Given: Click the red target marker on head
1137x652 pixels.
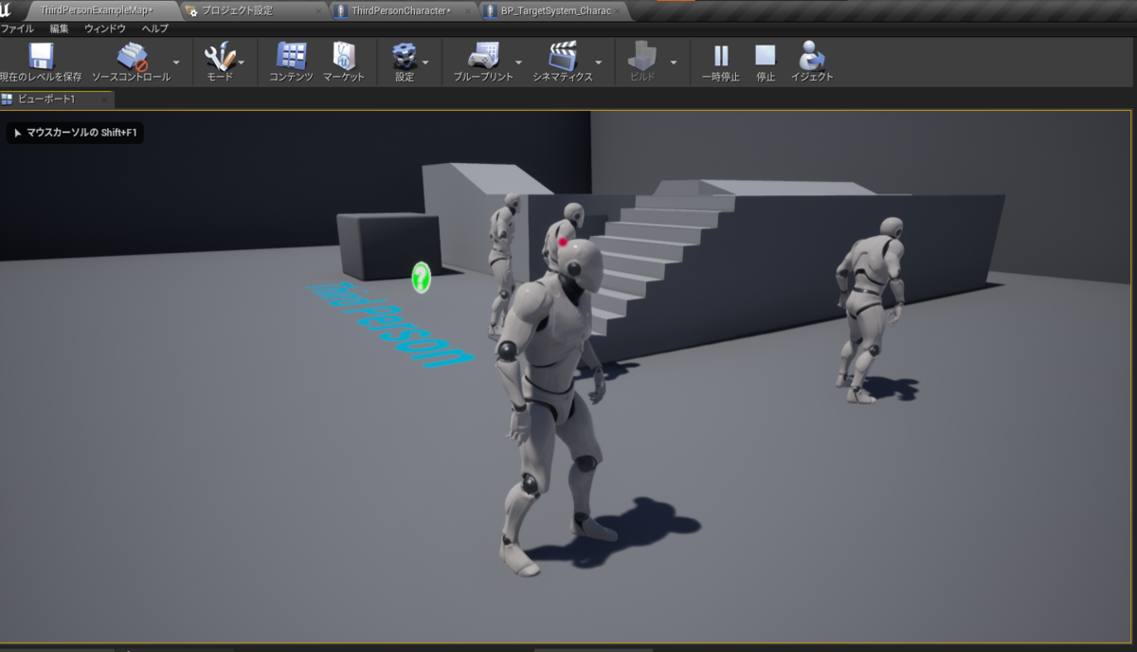Looking at the screenshot, I should (564, 243).
